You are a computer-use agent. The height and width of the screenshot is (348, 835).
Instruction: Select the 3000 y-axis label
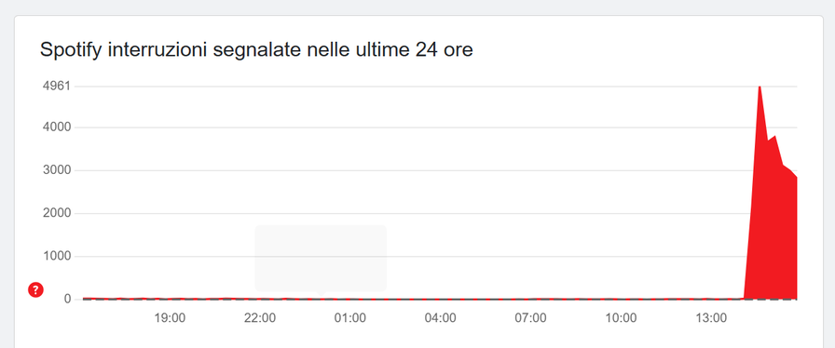(x=57, y=171)
